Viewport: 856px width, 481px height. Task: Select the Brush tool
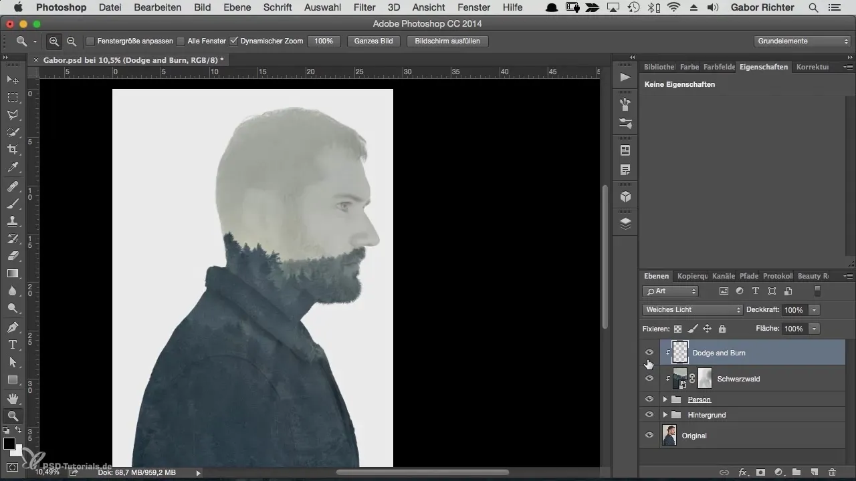13,204
